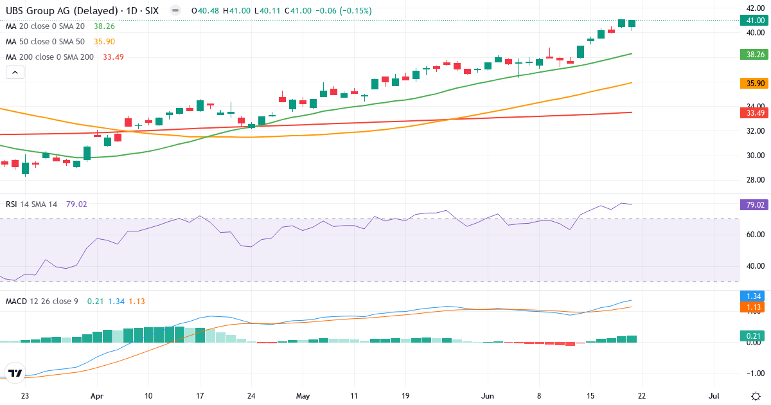Image resolution: width=771 pixels, height=405 pixels.
Task: Select the MACD 12 26 close 9 legend
Action: [x=42, y=301]
